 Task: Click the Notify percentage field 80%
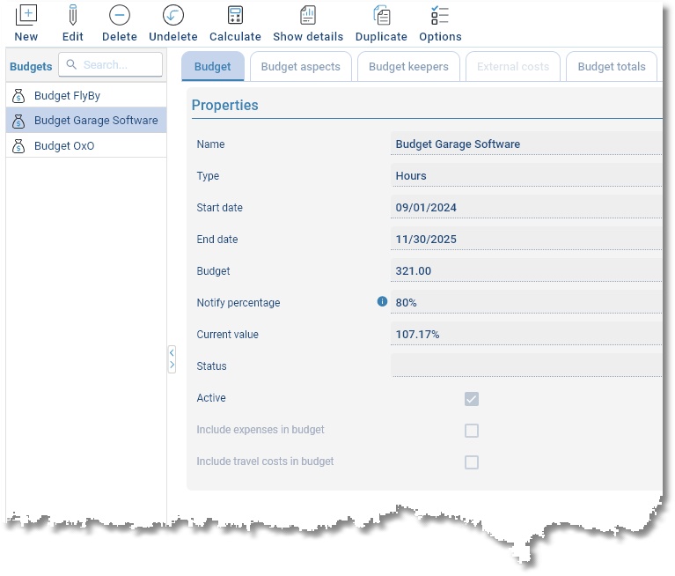click(526, 302)
